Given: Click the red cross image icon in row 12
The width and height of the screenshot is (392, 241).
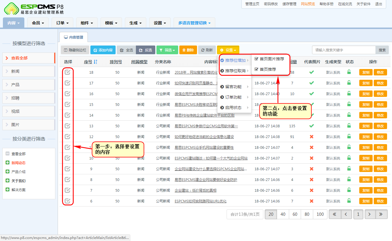Looking at the screenshot, I should (x=312, y=137).
